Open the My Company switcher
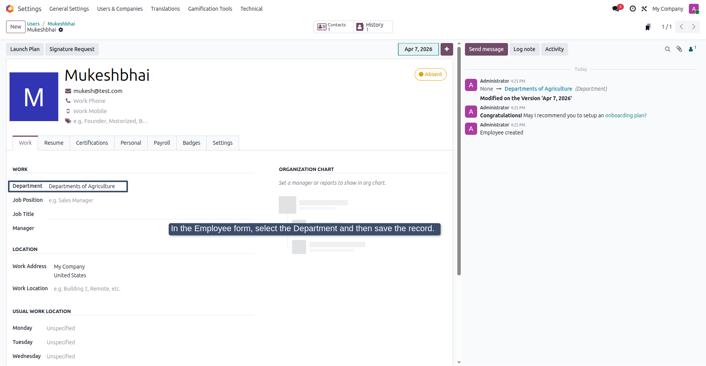706x366 pixels. [668, 9]
